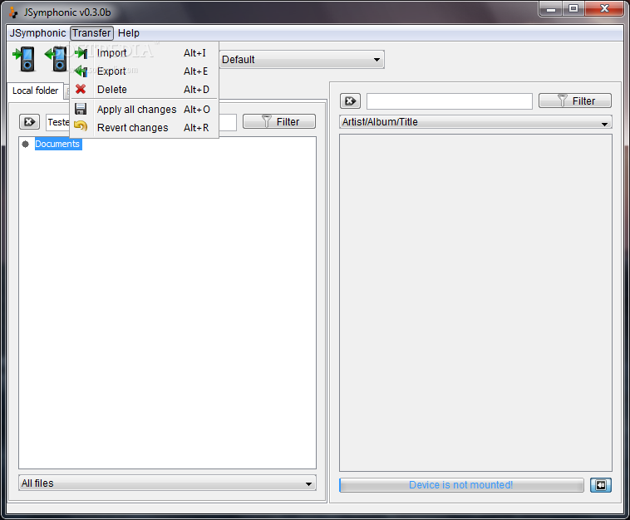
Task: Open the JSymphonic menu
Action: (37, 33)
